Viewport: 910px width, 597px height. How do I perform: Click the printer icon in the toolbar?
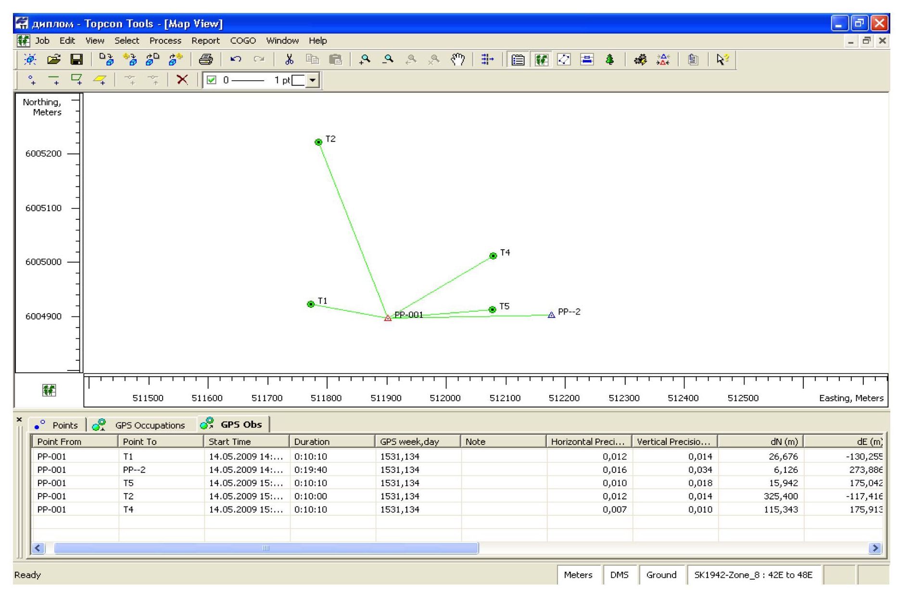pos(206,60)
